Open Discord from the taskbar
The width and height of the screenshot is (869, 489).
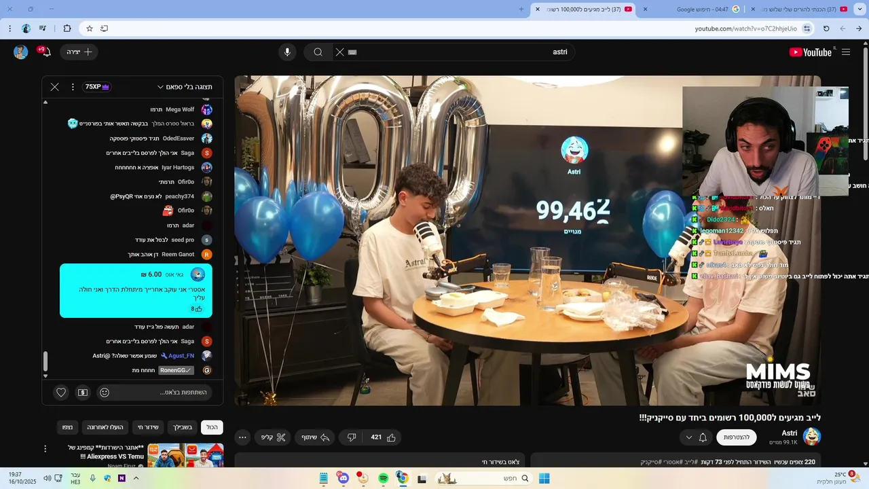tap(344, 478)
